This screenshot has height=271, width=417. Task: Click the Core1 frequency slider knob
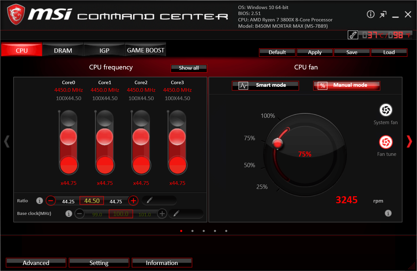coord(105,137)
